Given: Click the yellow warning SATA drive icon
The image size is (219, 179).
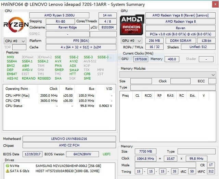Looking at the screenshot, I should [8, 171].
